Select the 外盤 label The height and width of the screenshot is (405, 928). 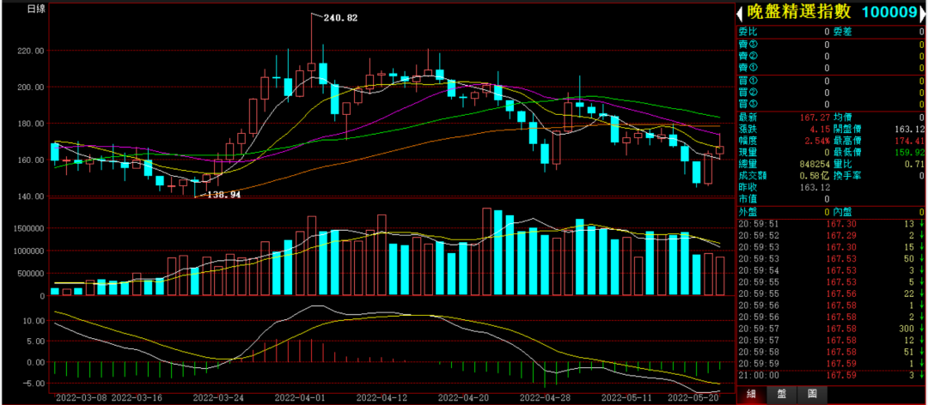pos(747,212)
